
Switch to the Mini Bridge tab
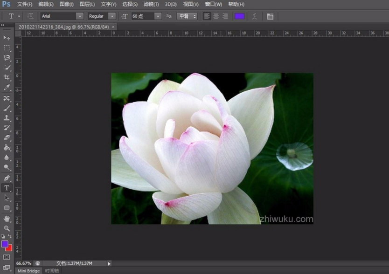pos(28,271)
